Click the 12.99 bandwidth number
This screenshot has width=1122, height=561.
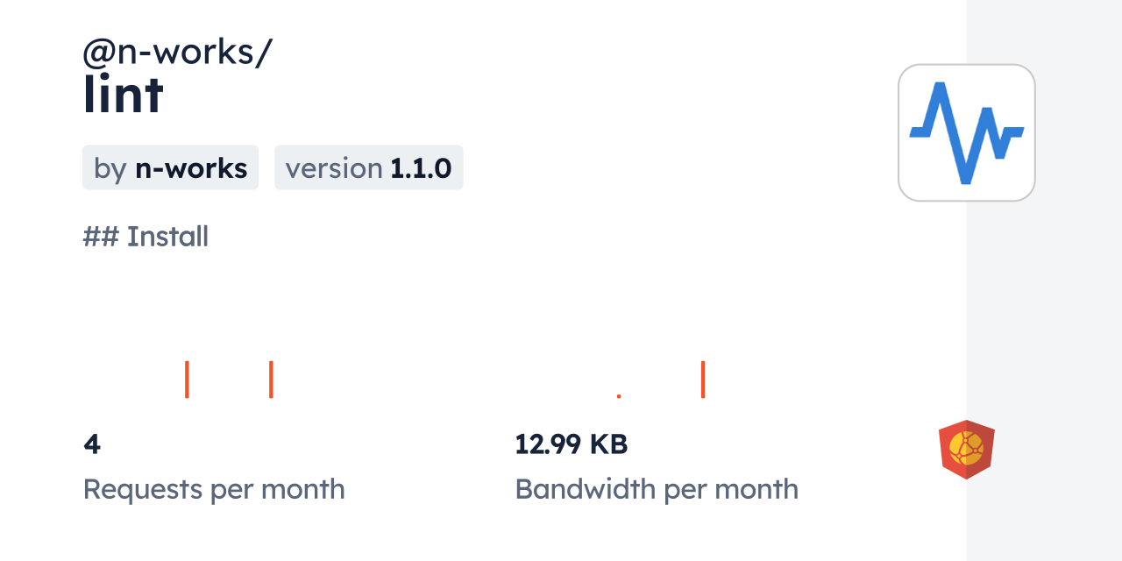[x=548, y=444]
